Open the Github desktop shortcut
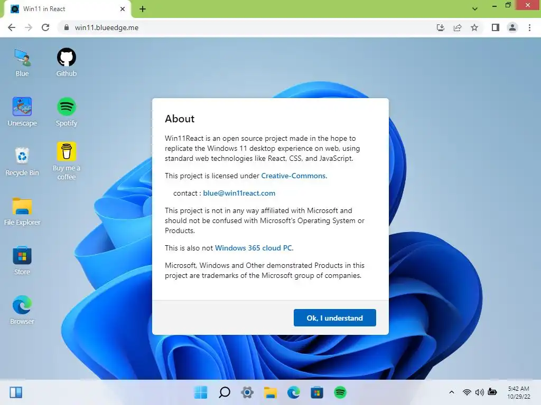 [66, 63]
